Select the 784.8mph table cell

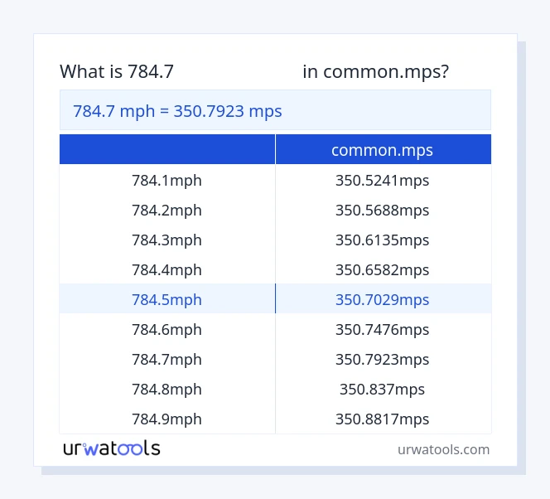click(x=166, y=389)
